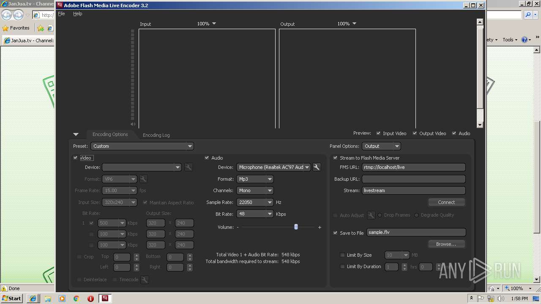Open Channels Mono dropdown

click(255, 190)
